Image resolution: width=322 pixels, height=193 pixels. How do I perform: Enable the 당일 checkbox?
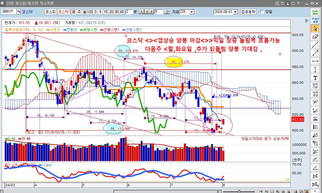(262, 12)
